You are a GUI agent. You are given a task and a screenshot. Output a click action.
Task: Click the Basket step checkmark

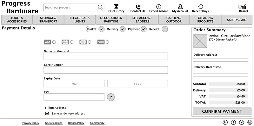[102, 29]
